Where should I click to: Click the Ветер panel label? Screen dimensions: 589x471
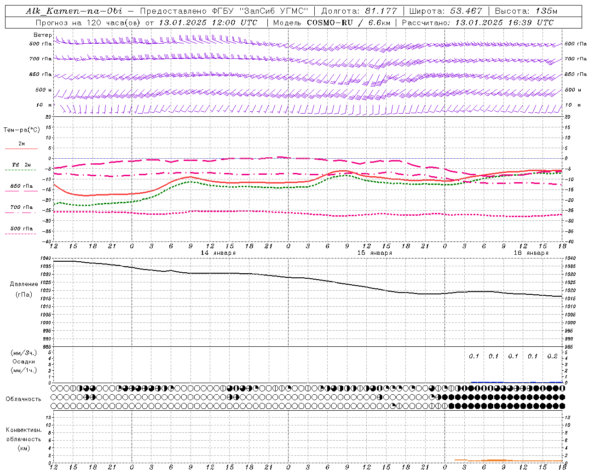43,35
